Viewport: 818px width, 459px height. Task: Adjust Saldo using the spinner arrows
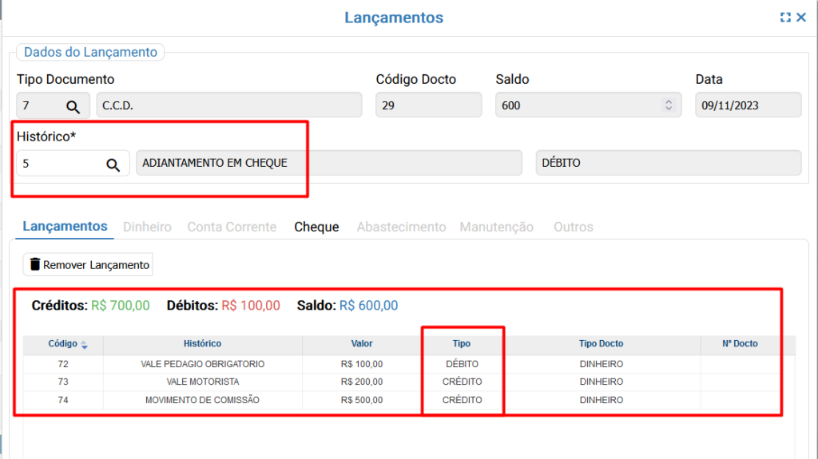[669, 105]
